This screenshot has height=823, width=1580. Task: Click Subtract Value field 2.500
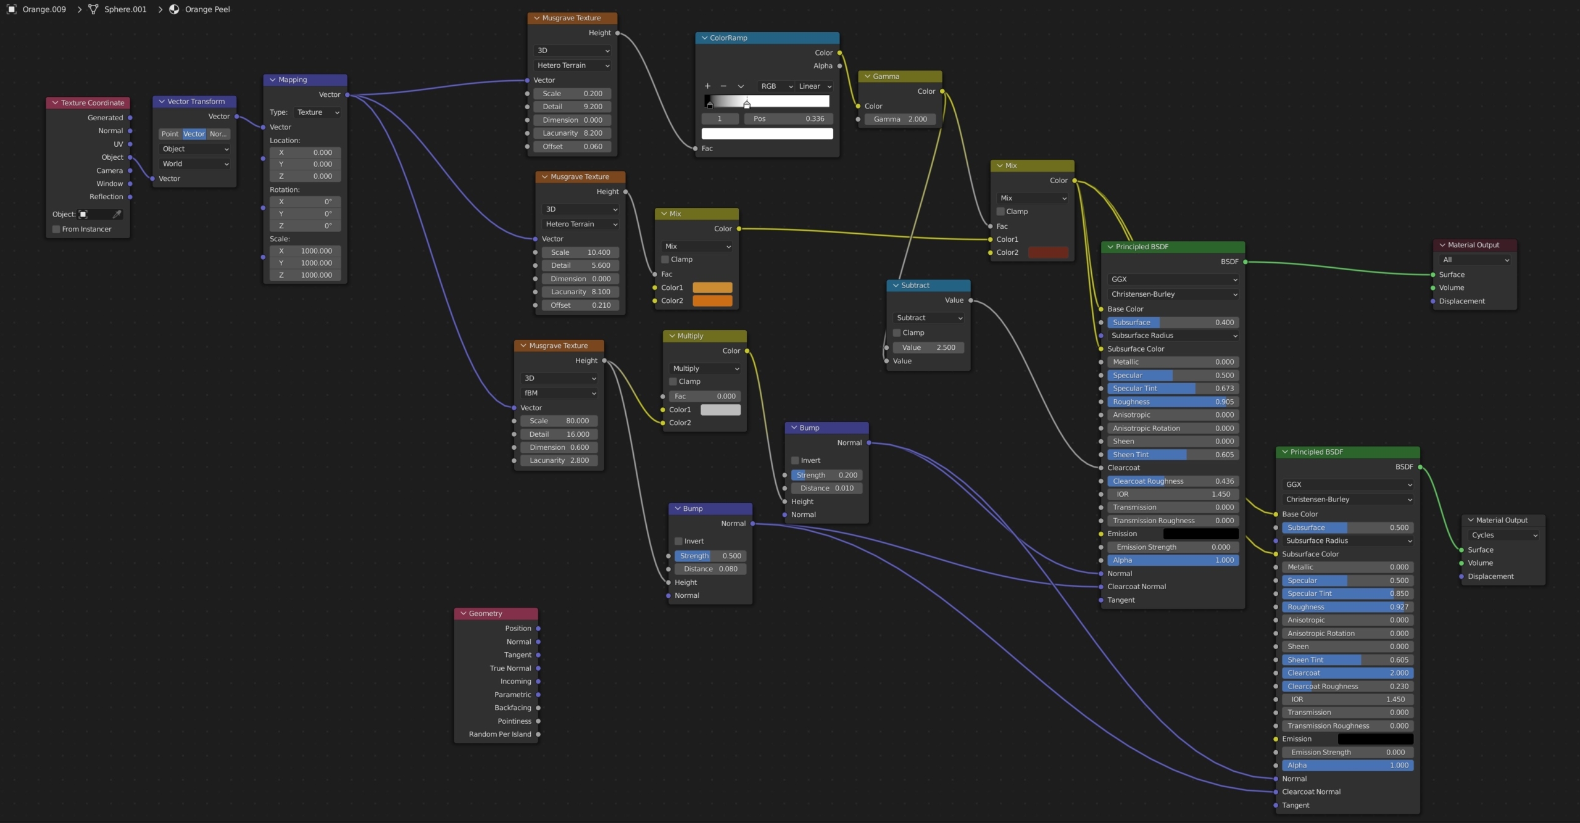928,348
